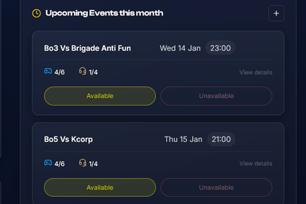The height and width of the screenshot is (204, 306).
Task: Mark yourself Available for Bo3 Vs Brigade Anti Fun
Action: pos(100,96)
